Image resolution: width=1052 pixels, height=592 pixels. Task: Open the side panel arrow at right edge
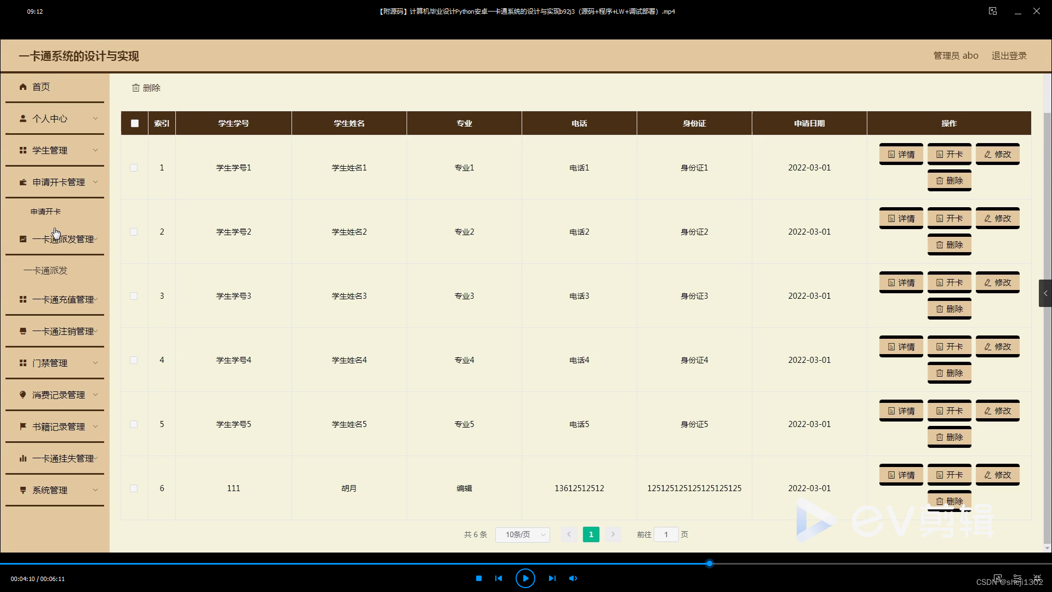pos(1045,293)
